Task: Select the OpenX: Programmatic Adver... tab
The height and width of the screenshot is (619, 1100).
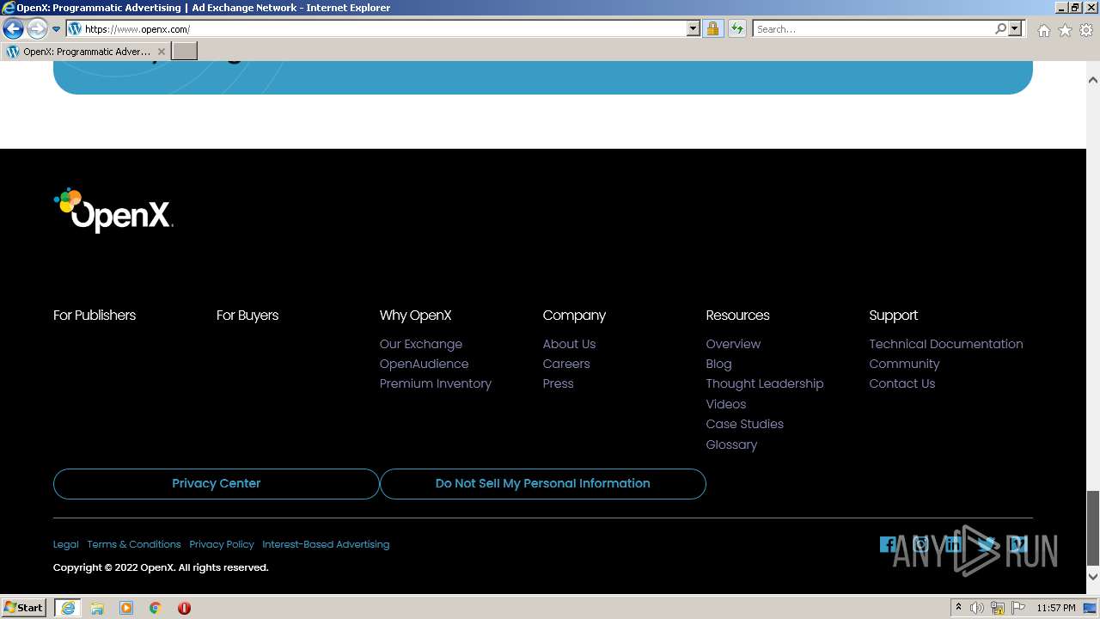Action: 86,52
